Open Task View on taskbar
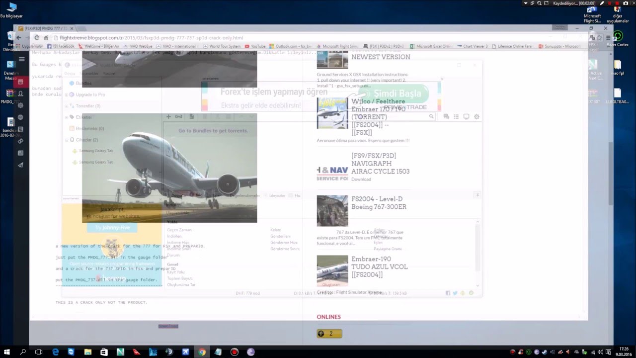Viewport: 636px width, 358px height. pos(39,352)
